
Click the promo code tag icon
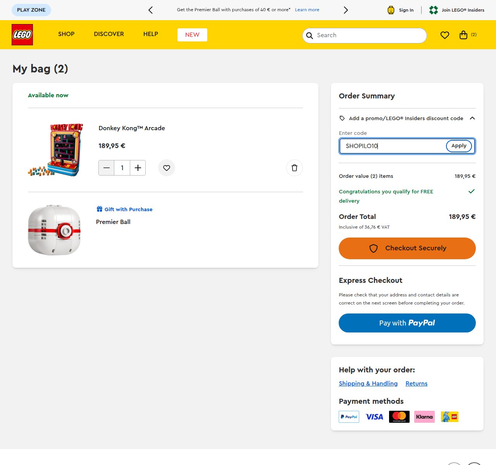[x=342, y=118]
